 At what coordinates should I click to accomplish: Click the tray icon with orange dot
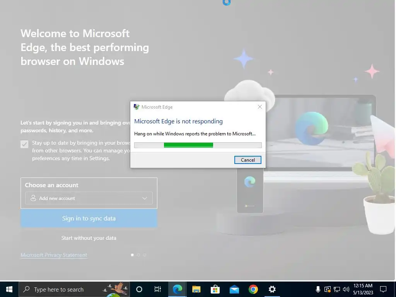327,289
